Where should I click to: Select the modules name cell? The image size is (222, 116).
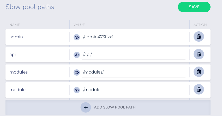[38, 72]
